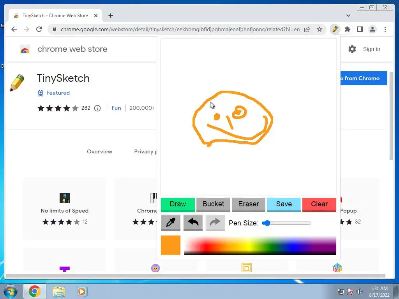Save the sketch

pyautogui.click(x=284, y=204)
